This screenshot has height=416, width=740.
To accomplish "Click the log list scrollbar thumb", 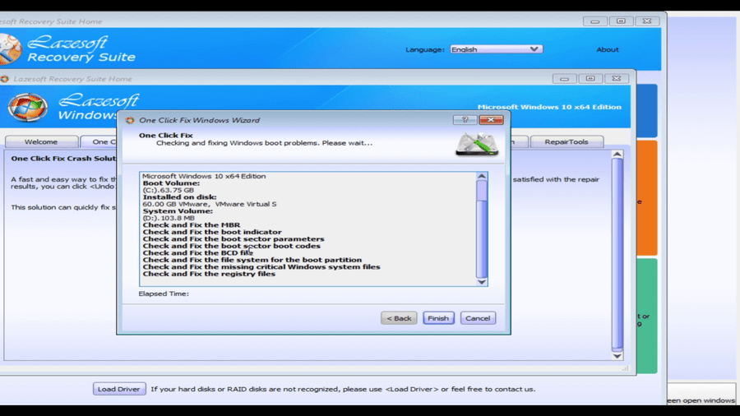I will click(481, 192).
